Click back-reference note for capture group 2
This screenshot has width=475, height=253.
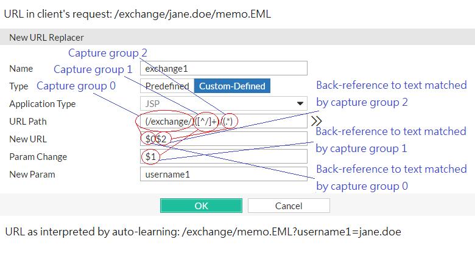391,94
